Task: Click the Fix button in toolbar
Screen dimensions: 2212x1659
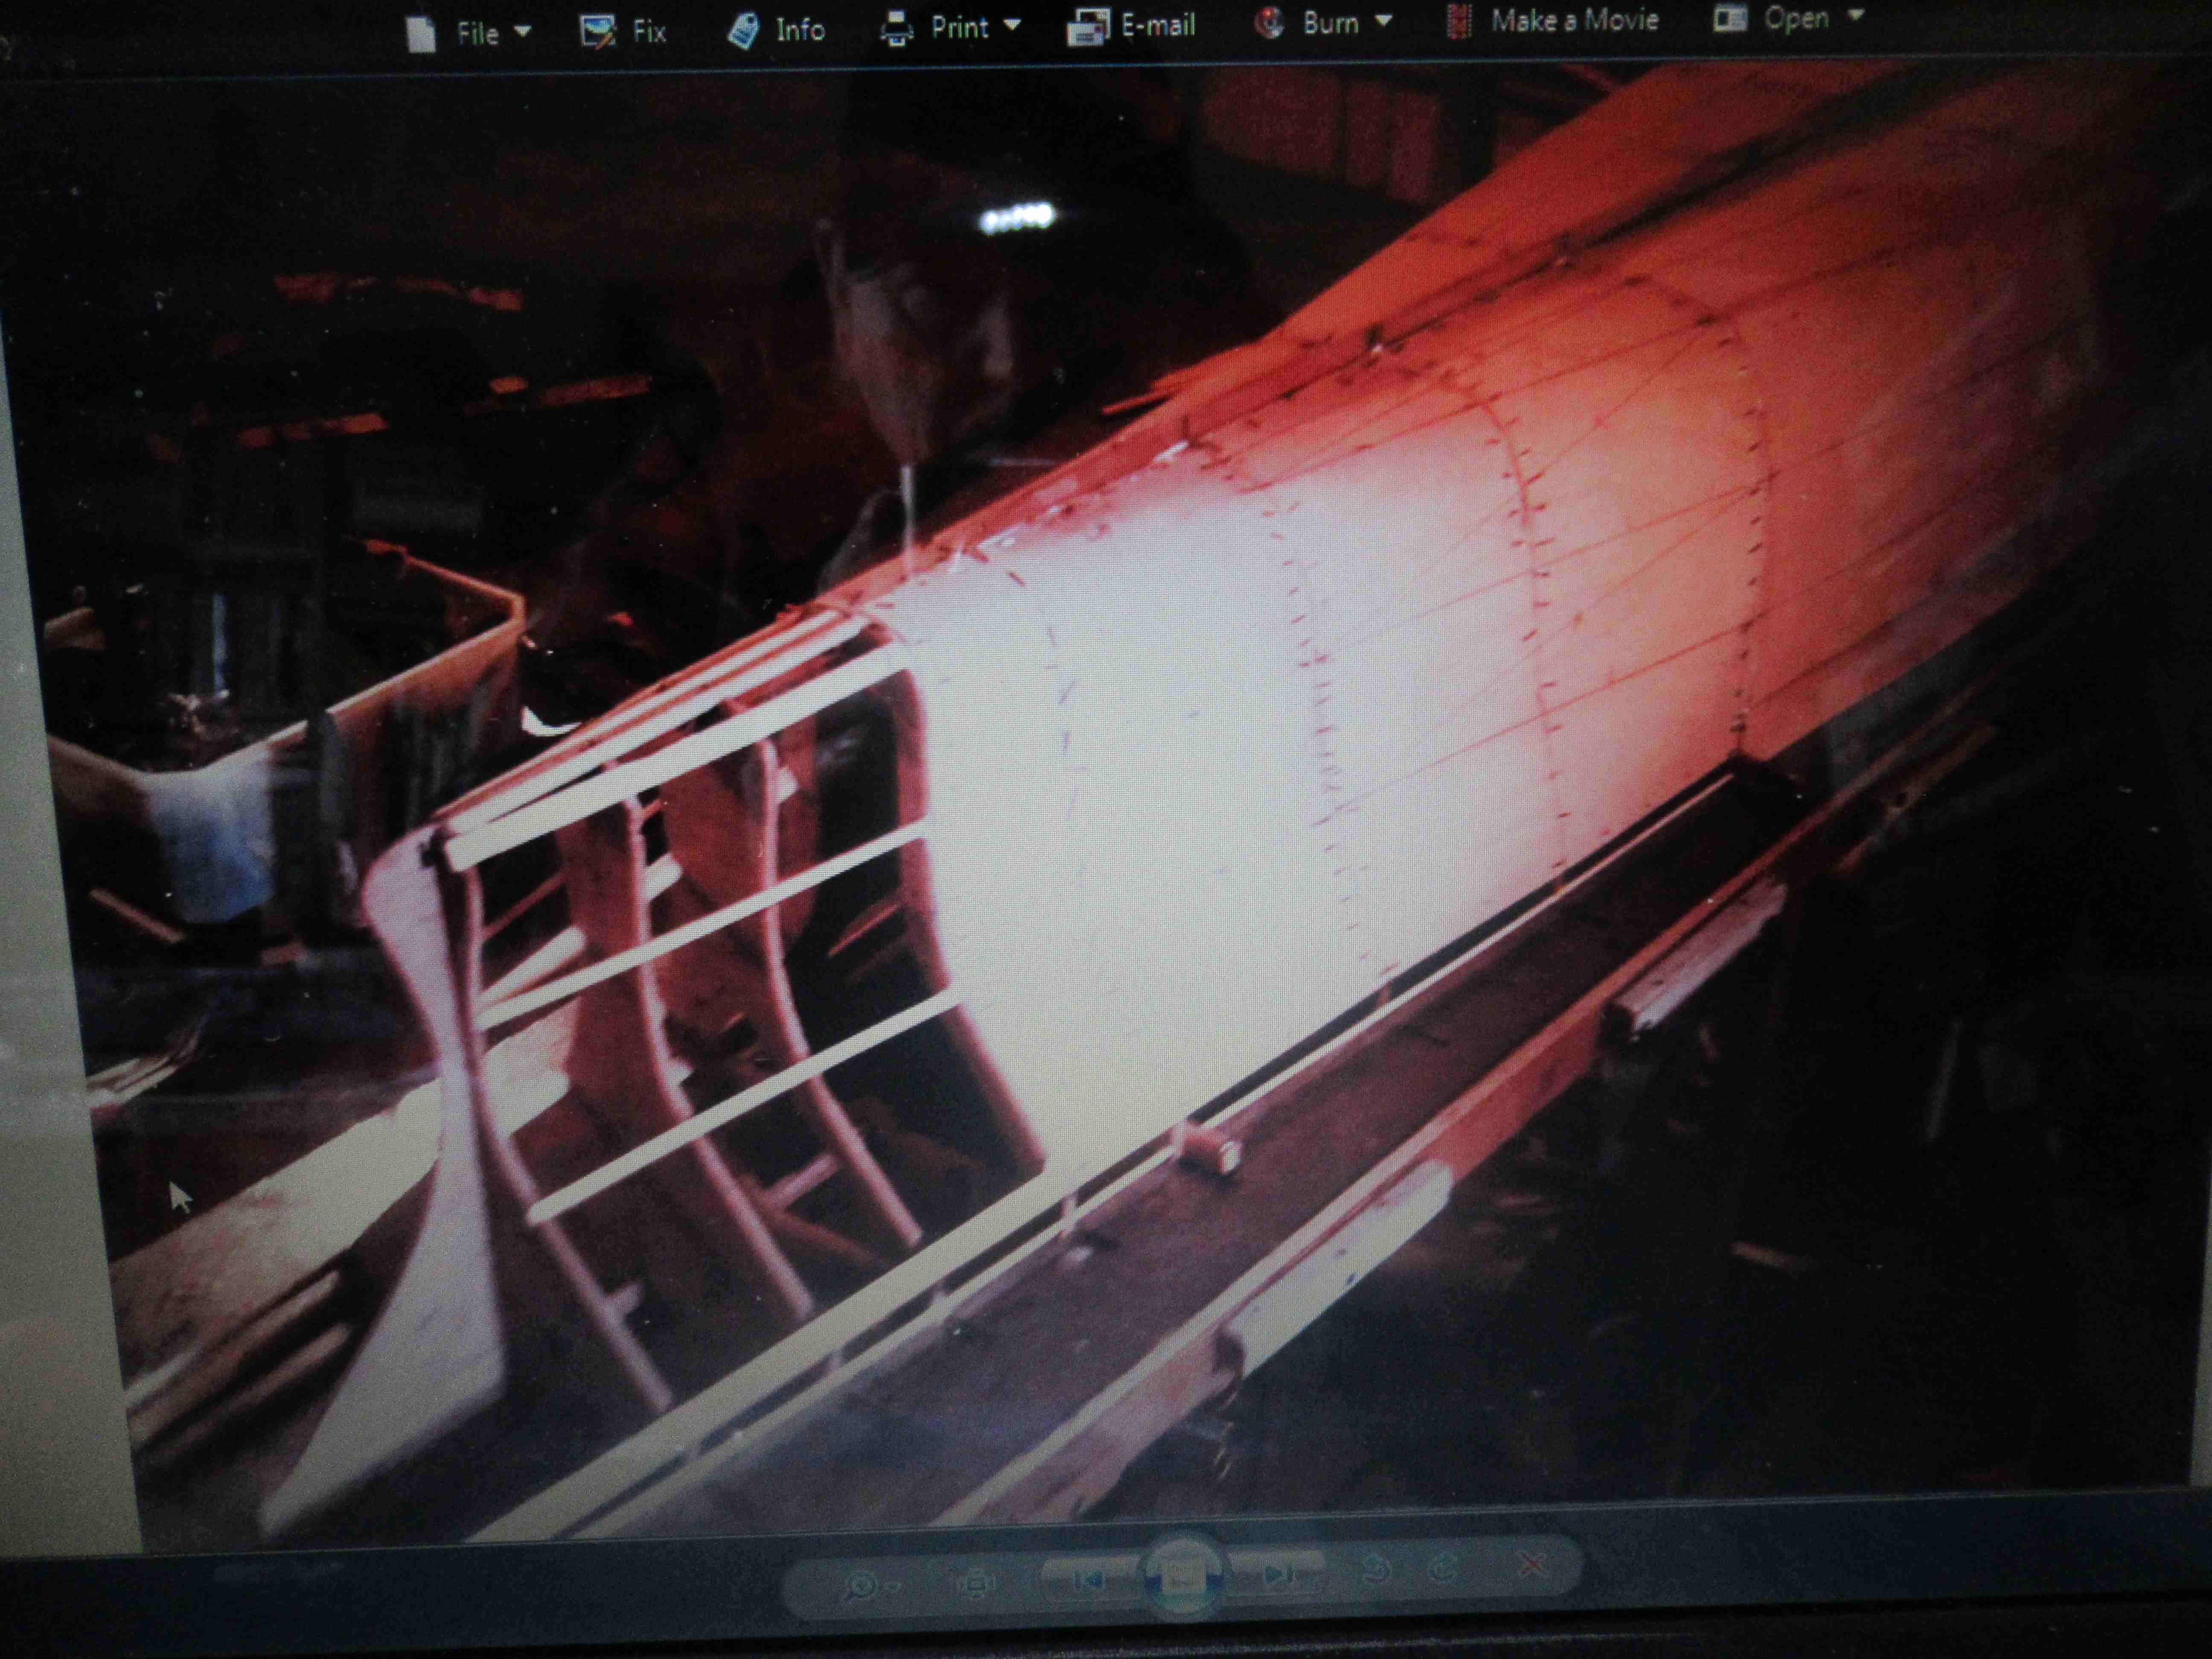Action: click(x=623, y=32)
